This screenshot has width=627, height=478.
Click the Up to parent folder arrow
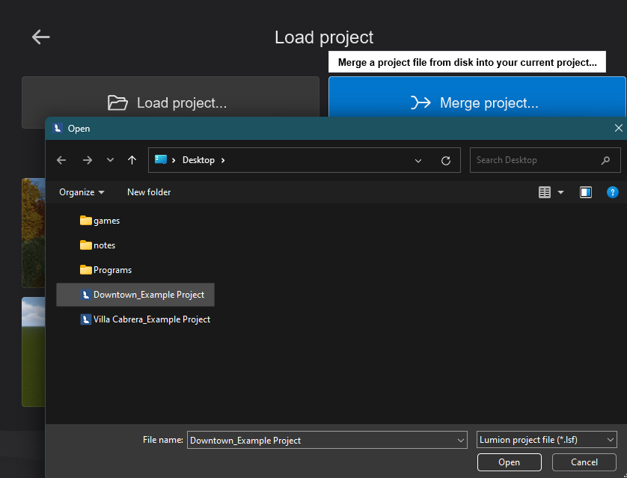pyautogui.click(x=132, y=160)
